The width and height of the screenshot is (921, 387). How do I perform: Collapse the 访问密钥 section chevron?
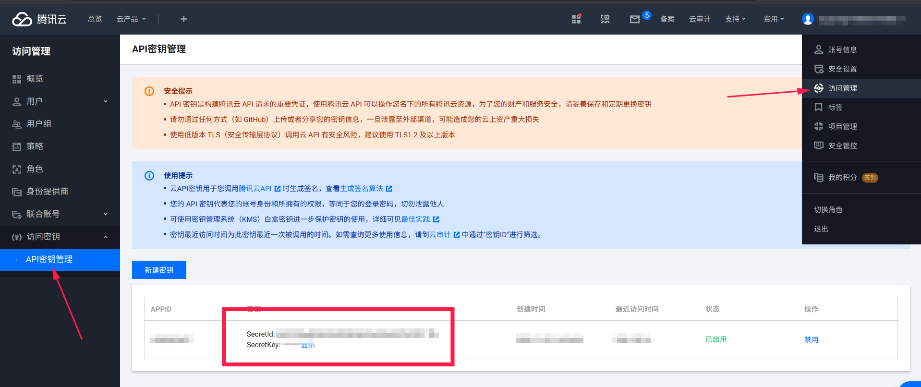(x=106, y=237)
